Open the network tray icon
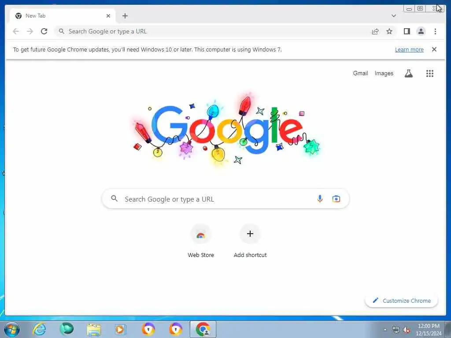 coord(396,330)
